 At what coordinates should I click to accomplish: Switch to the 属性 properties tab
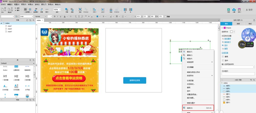coord(226,24)
